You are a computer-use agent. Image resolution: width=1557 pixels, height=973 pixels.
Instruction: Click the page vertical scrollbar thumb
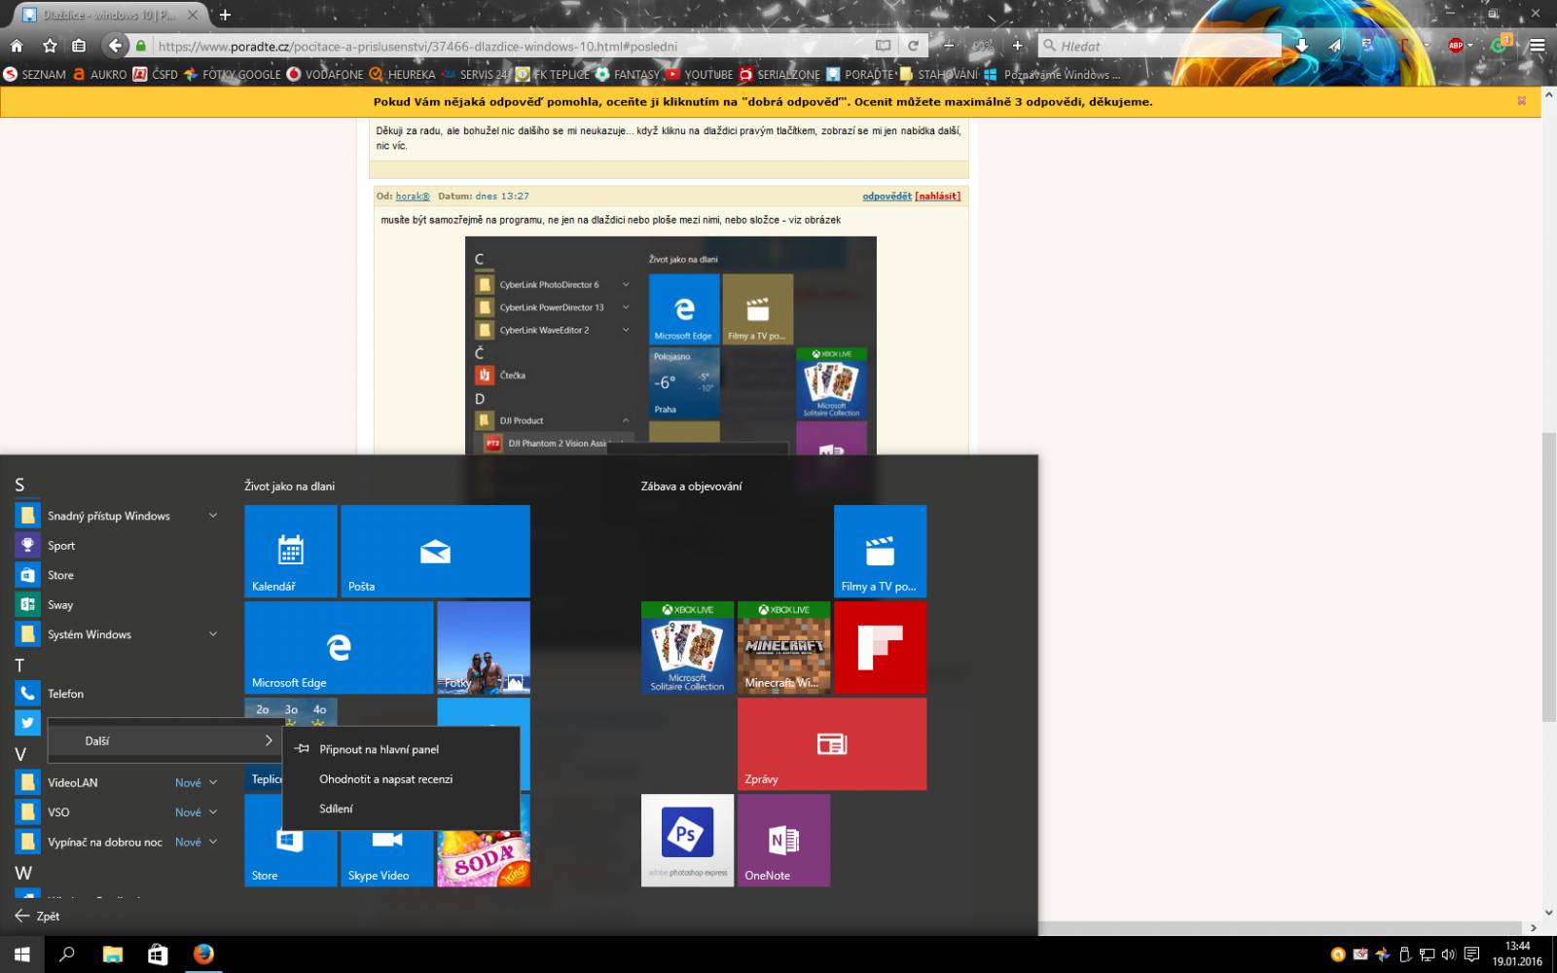(1548, 577)
